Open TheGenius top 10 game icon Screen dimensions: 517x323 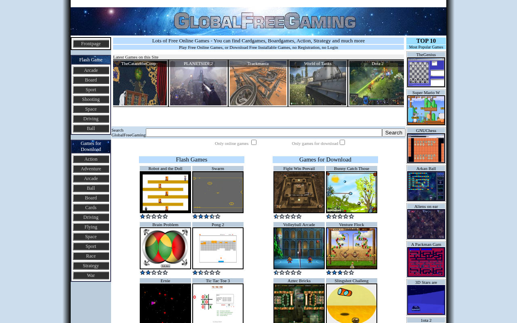point(426,72)
